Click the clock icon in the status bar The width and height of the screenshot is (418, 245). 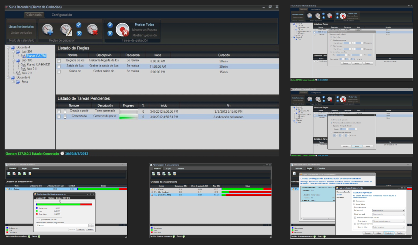click(62, 153)
